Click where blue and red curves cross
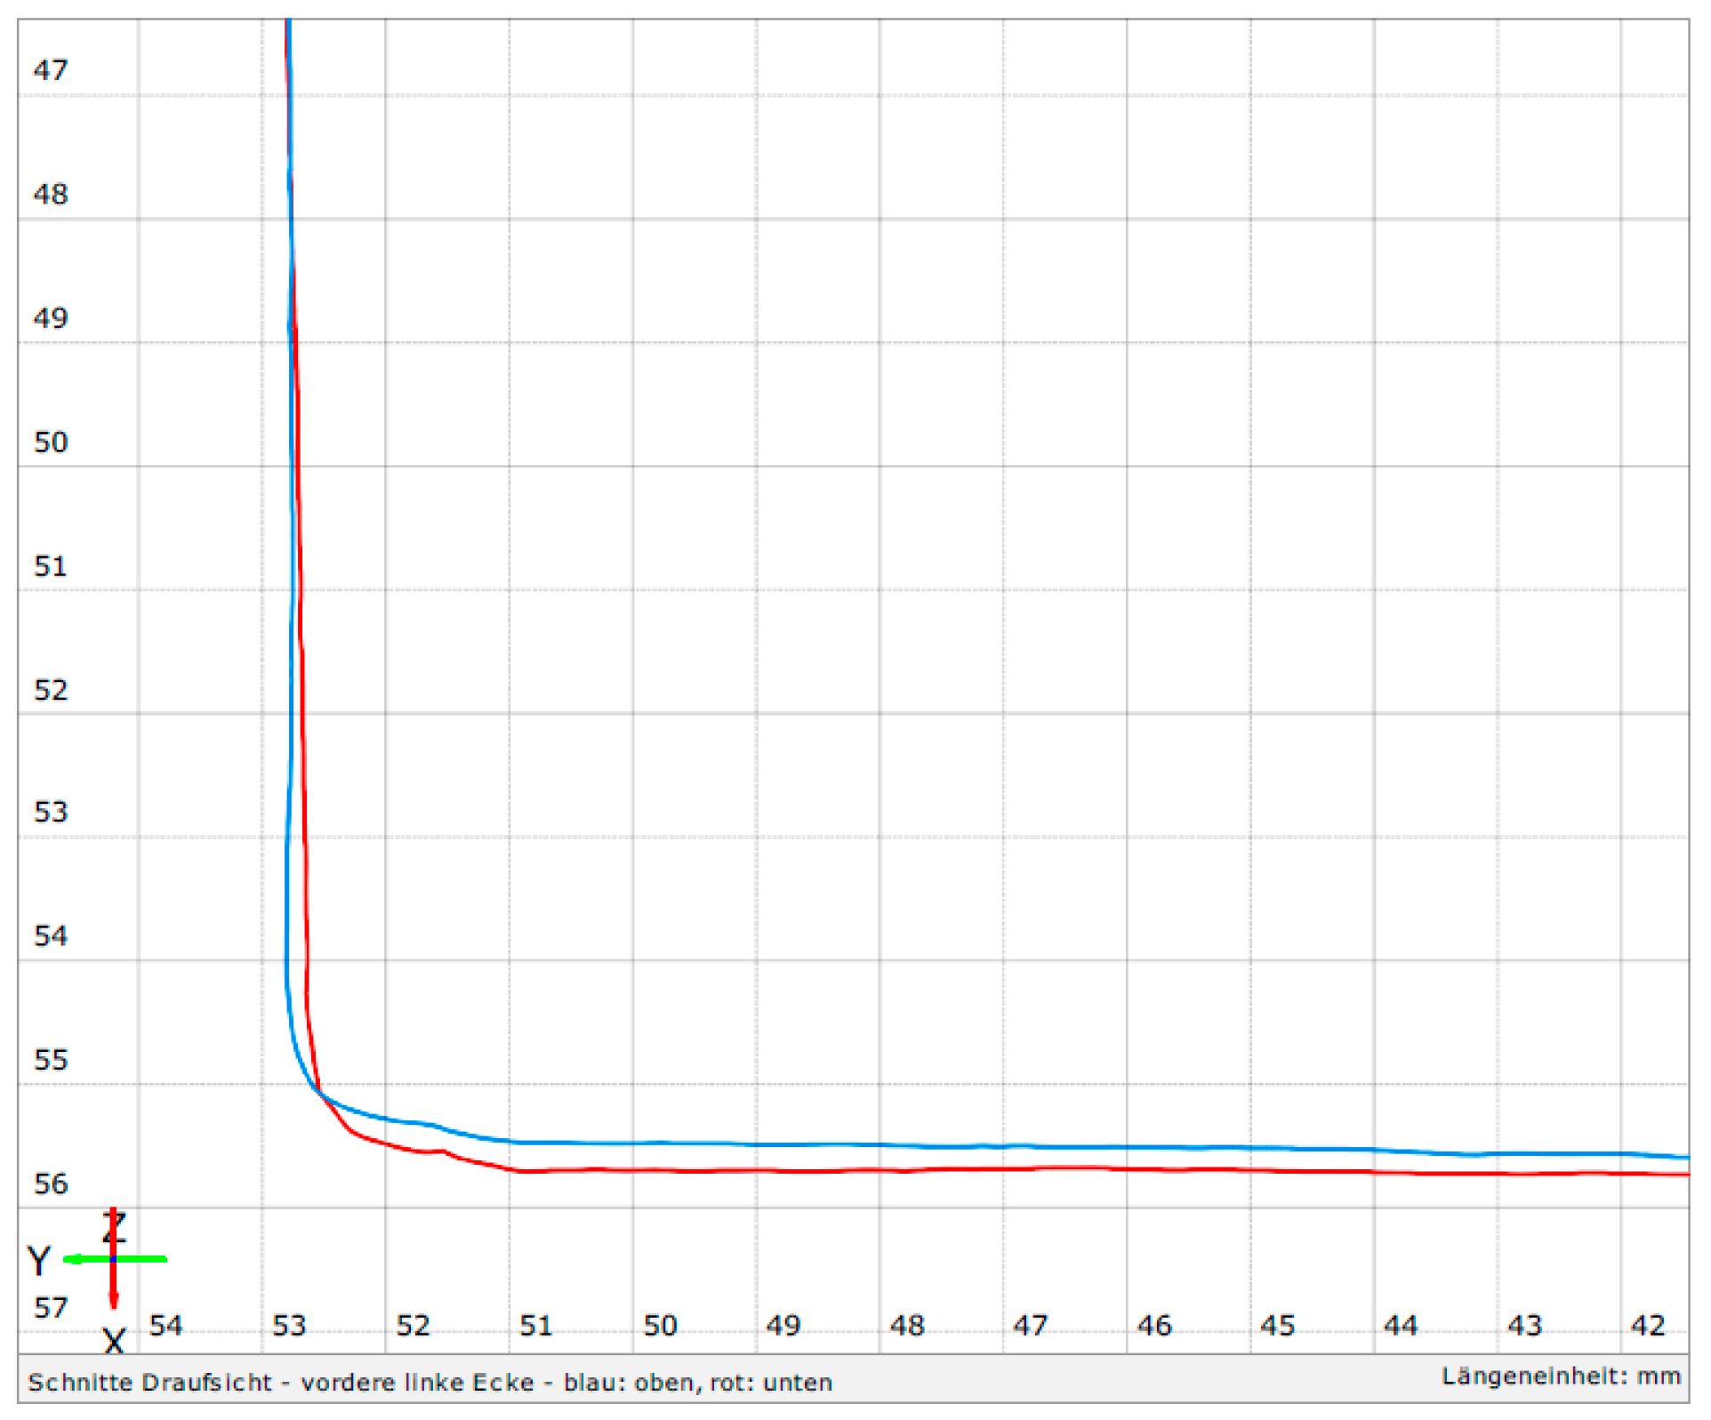Viewport: 1711px width, 1420px height. 317,1091
